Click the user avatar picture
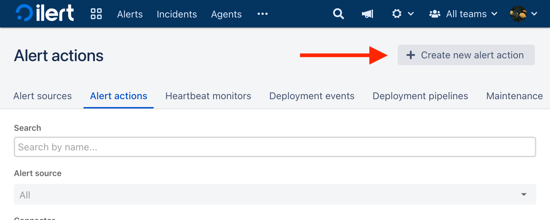550x220 pixels. click(x=518, y=14)
